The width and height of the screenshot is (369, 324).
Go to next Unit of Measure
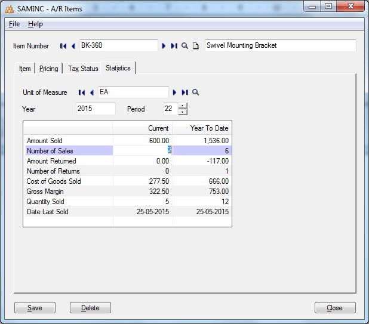click(175, 92)
